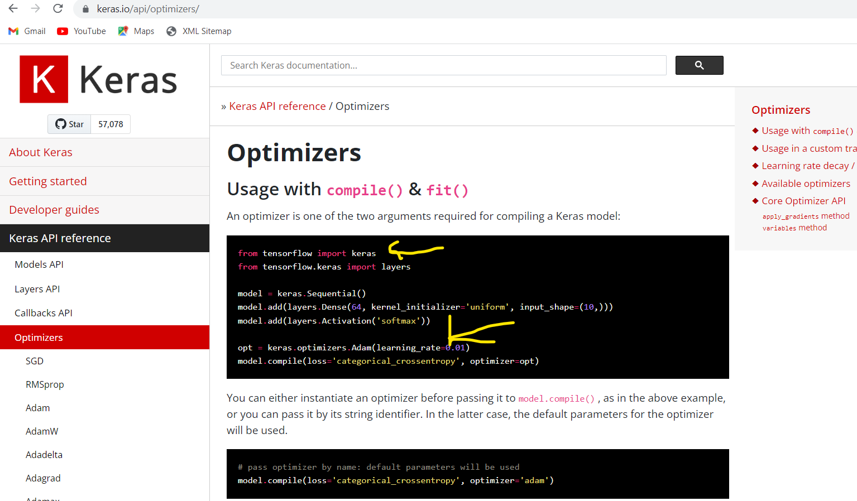Open the SGD optimizer page
Screen dimensions: 857x501
[35, 361]
